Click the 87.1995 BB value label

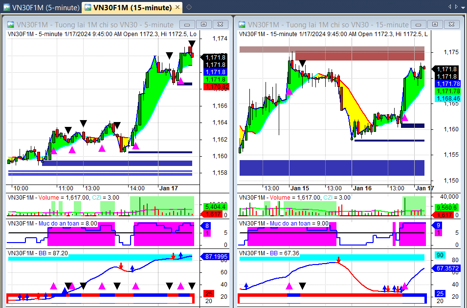point(214,256)
